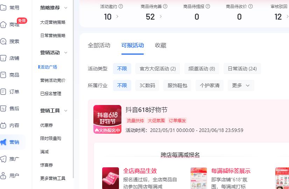
Task: Filter industry by 3C数码
Action: click(147, 85)
